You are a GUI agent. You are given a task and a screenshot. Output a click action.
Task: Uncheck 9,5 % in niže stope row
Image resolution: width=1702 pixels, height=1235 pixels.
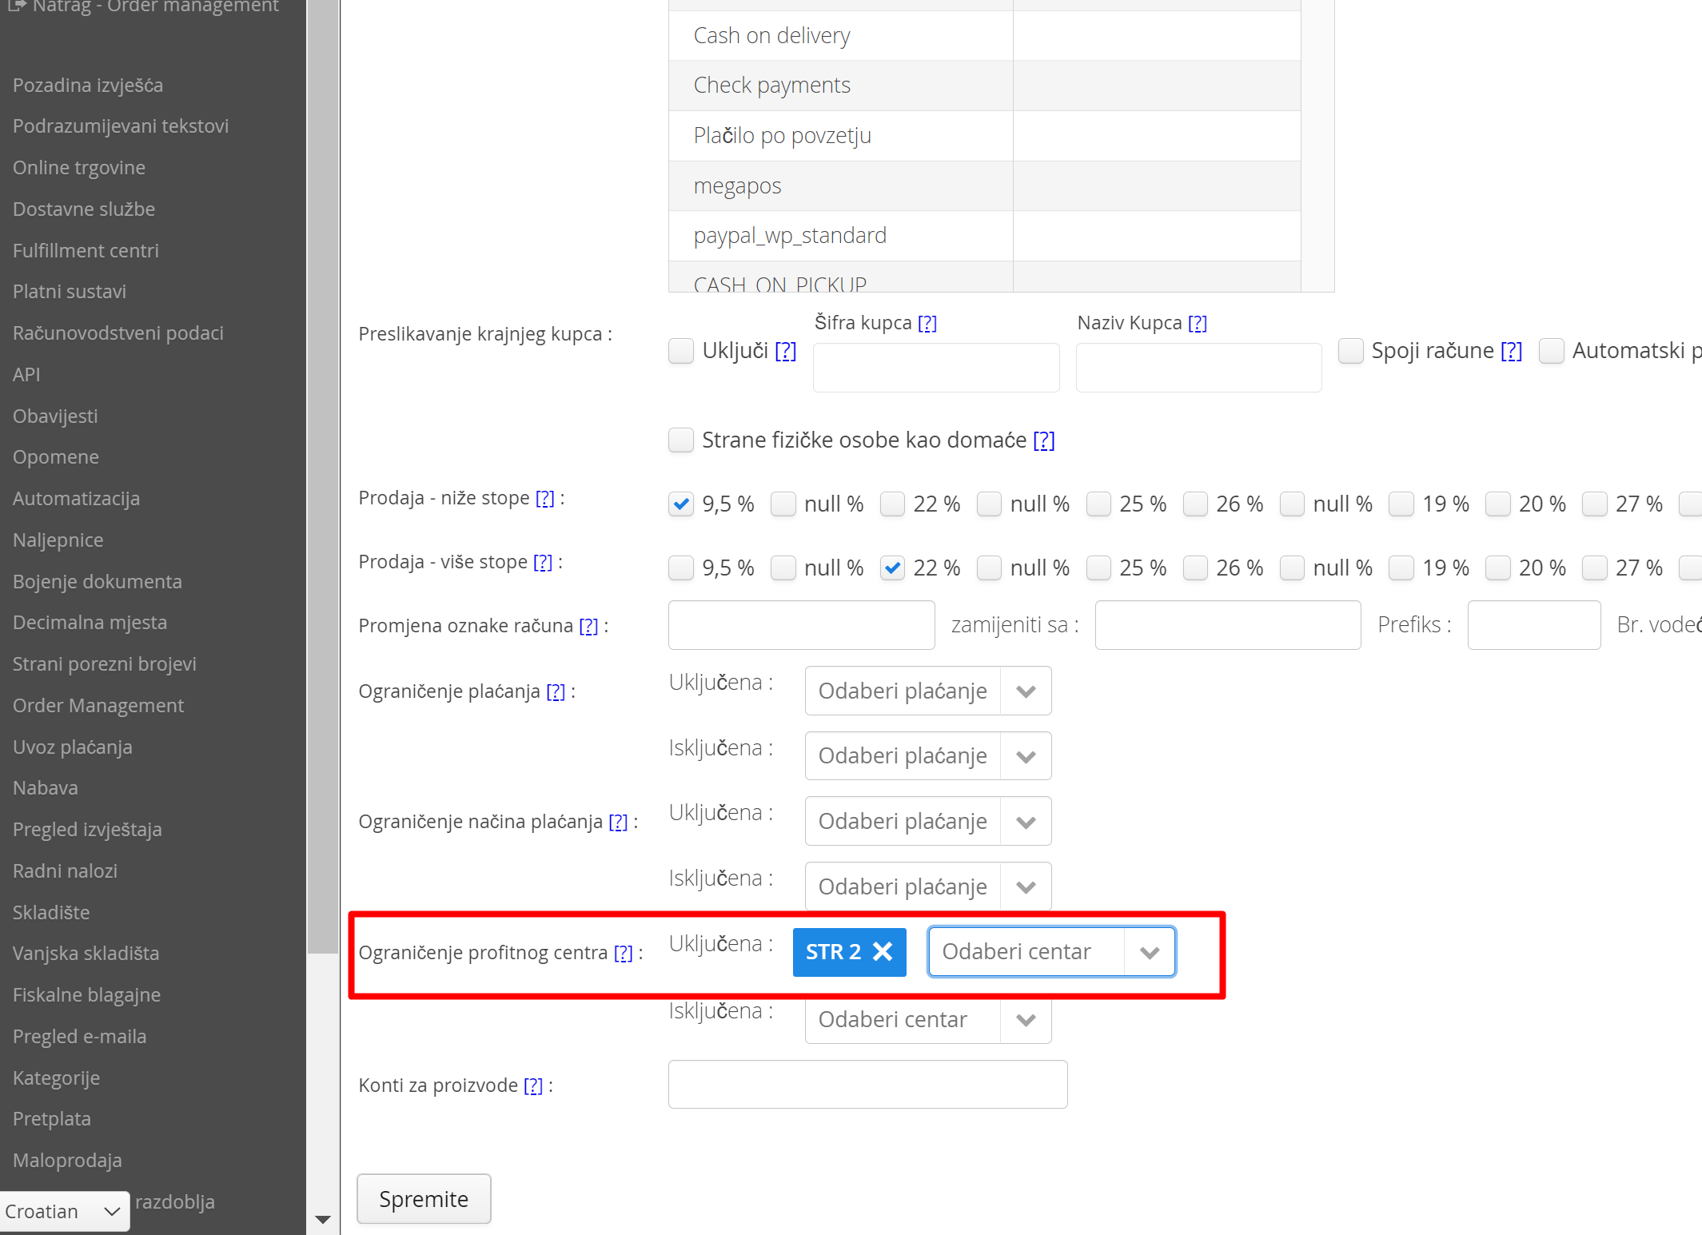tap(681, 504)
